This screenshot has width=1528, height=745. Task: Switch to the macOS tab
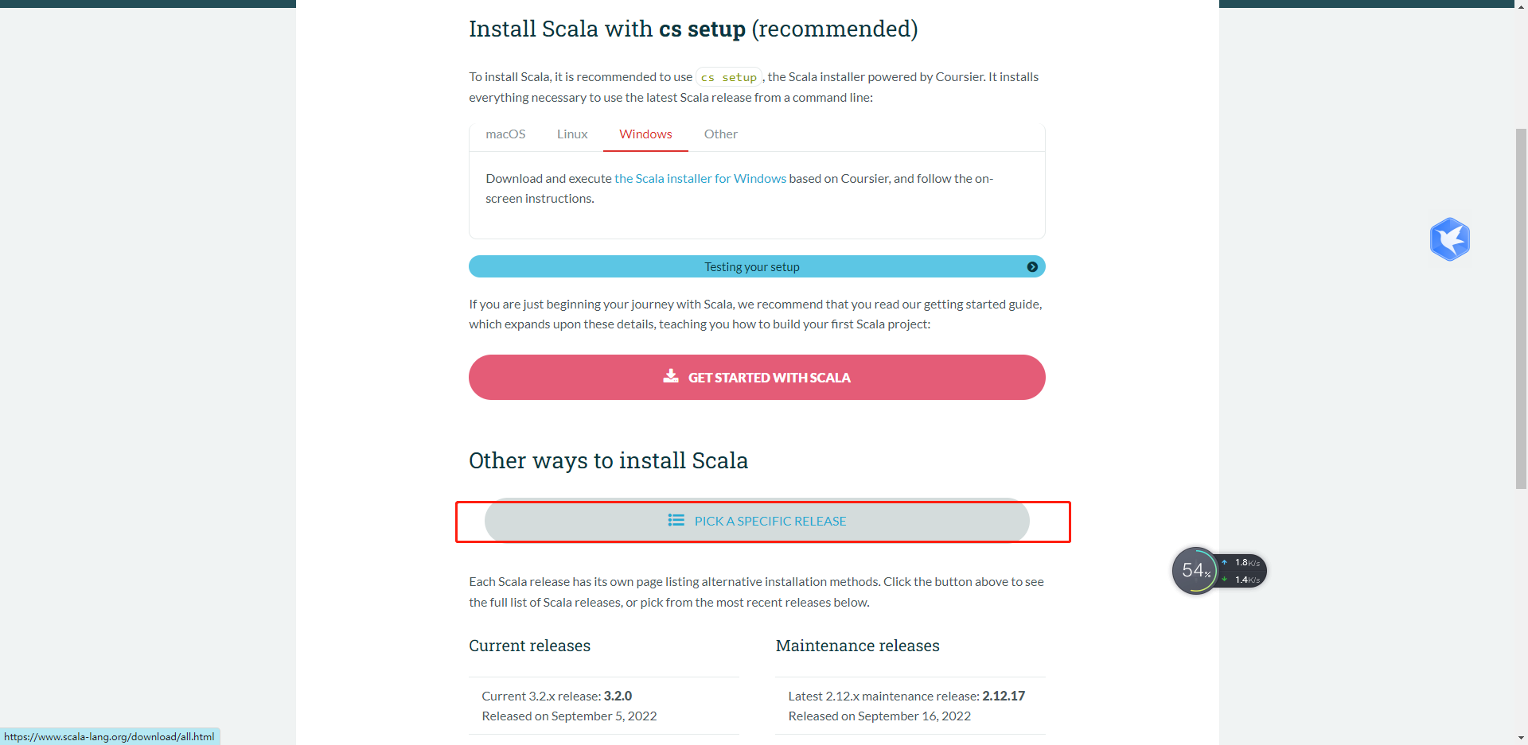pyautogui.click(x=505, y=134)
